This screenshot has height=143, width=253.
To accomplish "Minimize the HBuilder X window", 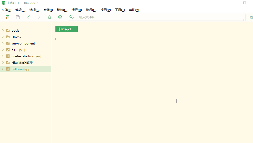I will (x=233, y=3).
